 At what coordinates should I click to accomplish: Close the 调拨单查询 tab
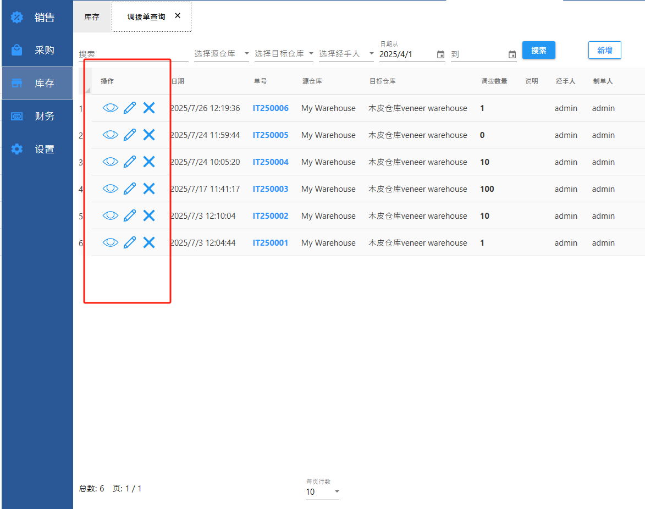click(178, 16)
